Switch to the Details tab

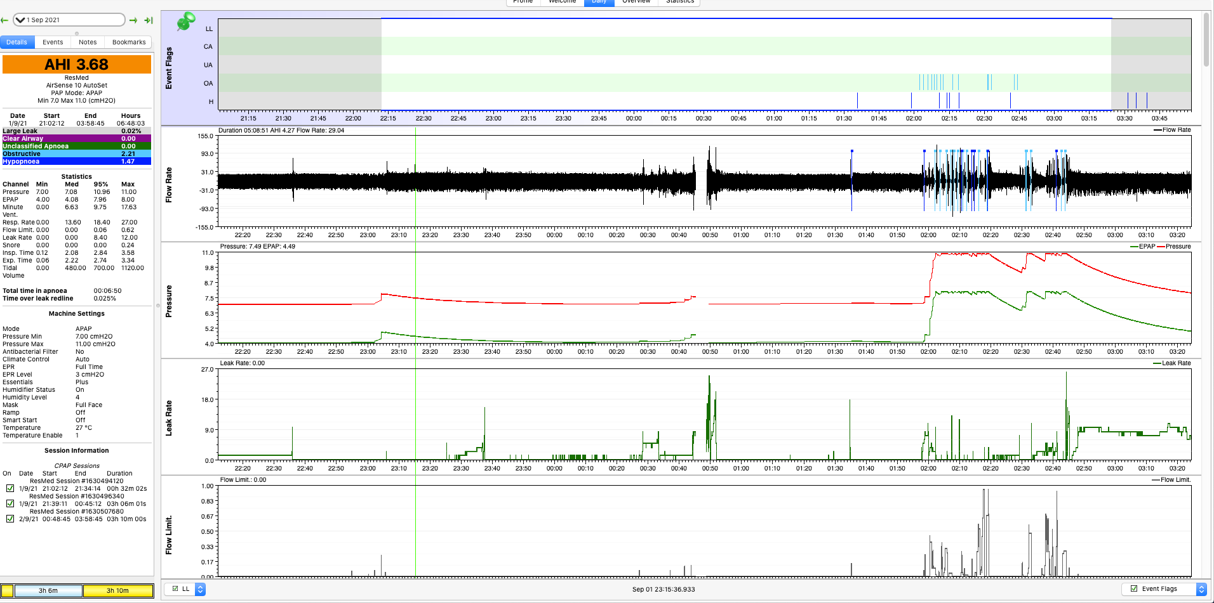point(17,42)
